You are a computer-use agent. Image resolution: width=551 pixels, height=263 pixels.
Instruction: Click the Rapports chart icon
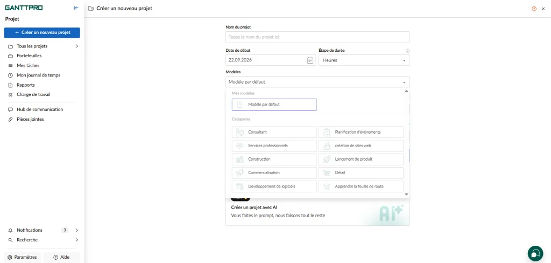[x=10, y=85]
